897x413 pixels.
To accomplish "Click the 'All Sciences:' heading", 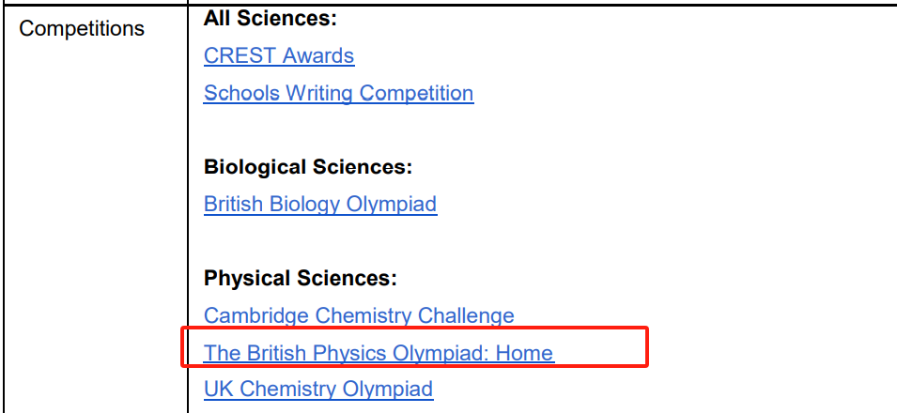I will coord(270,19).
